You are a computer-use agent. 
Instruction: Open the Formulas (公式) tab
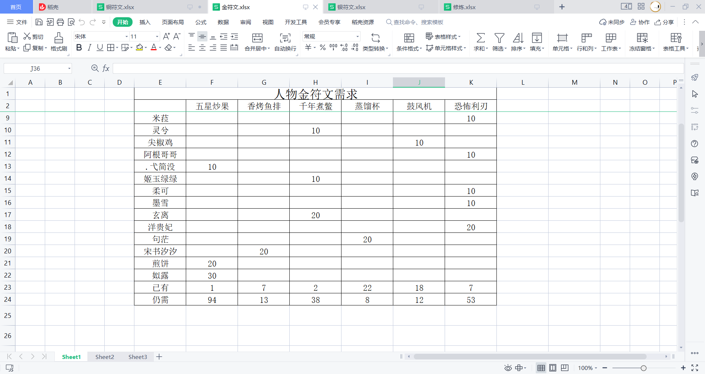(x=201, y=22)
